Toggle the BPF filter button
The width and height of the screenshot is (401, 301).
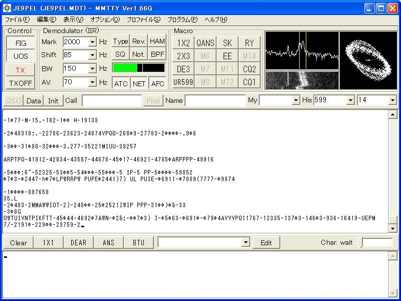(157, 54)
